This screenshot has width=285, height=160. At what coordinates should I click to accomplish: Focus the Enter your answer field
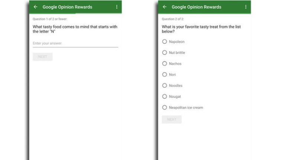click(75, 44)
